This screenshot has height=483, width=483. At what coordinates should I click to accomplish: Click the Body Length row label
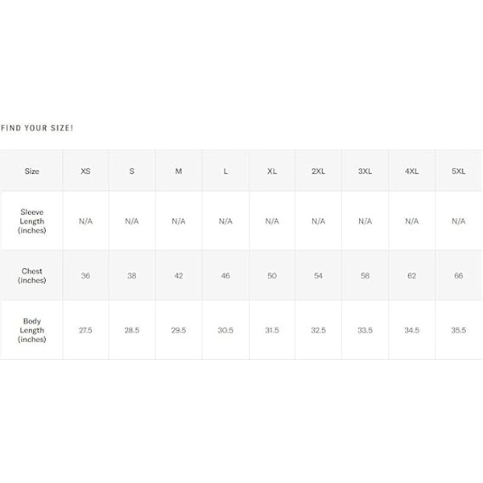[32, 330]
